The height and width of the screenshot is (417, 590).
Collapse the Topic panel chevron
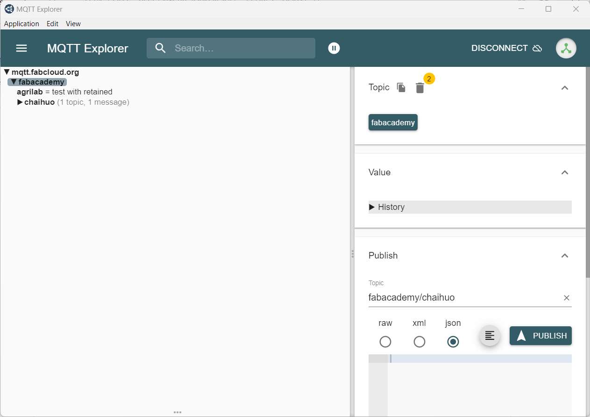click(565, 87)
